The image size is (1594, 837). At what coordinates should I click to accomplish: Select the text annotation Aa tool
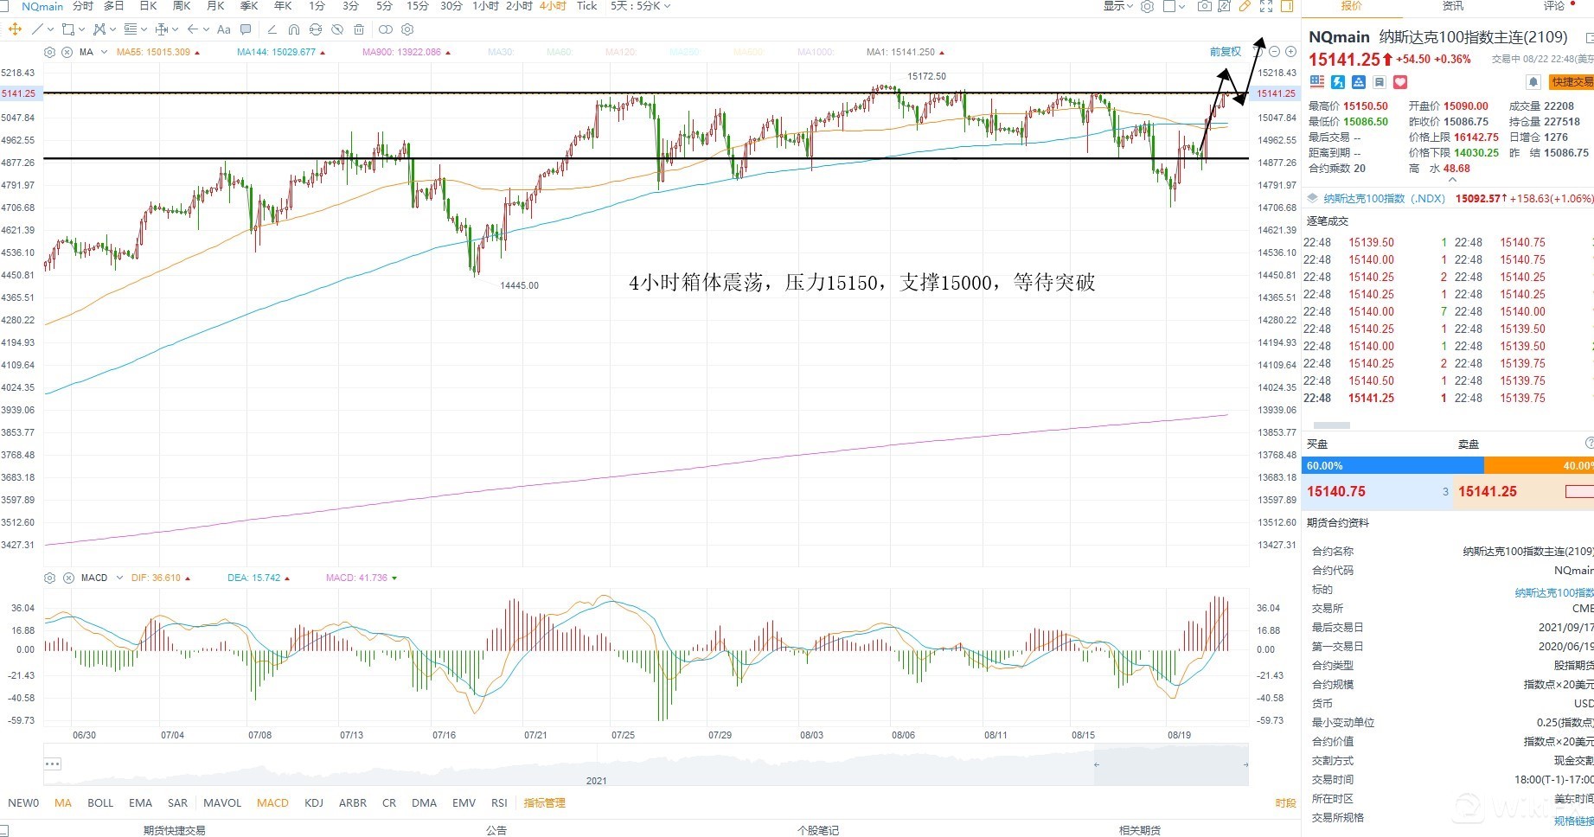point(224,29)
